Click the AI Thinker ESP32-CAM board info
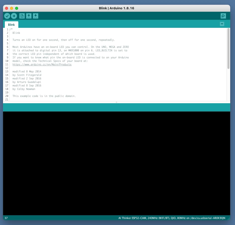 coord(172,218)
